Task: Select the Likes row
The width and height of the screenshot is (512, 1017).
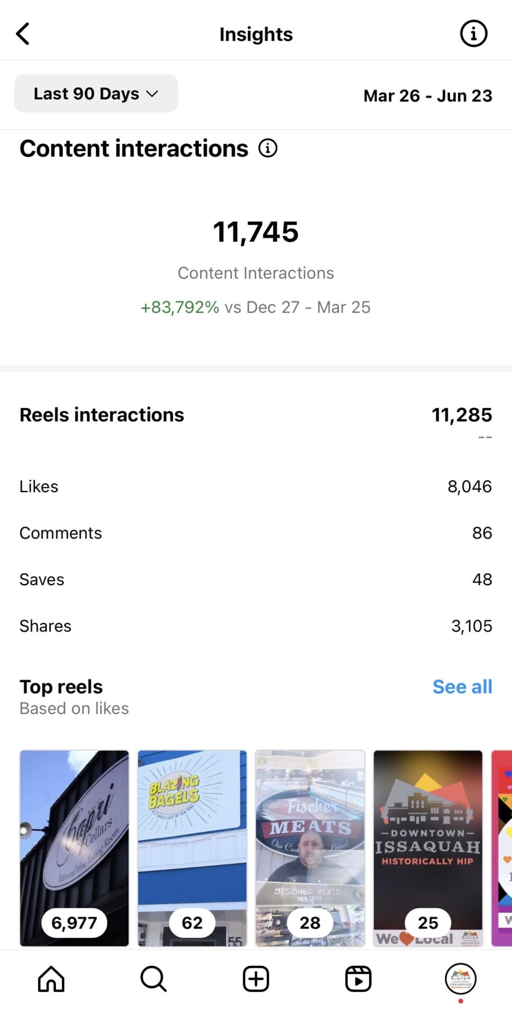Action: [x=256, y=486]
